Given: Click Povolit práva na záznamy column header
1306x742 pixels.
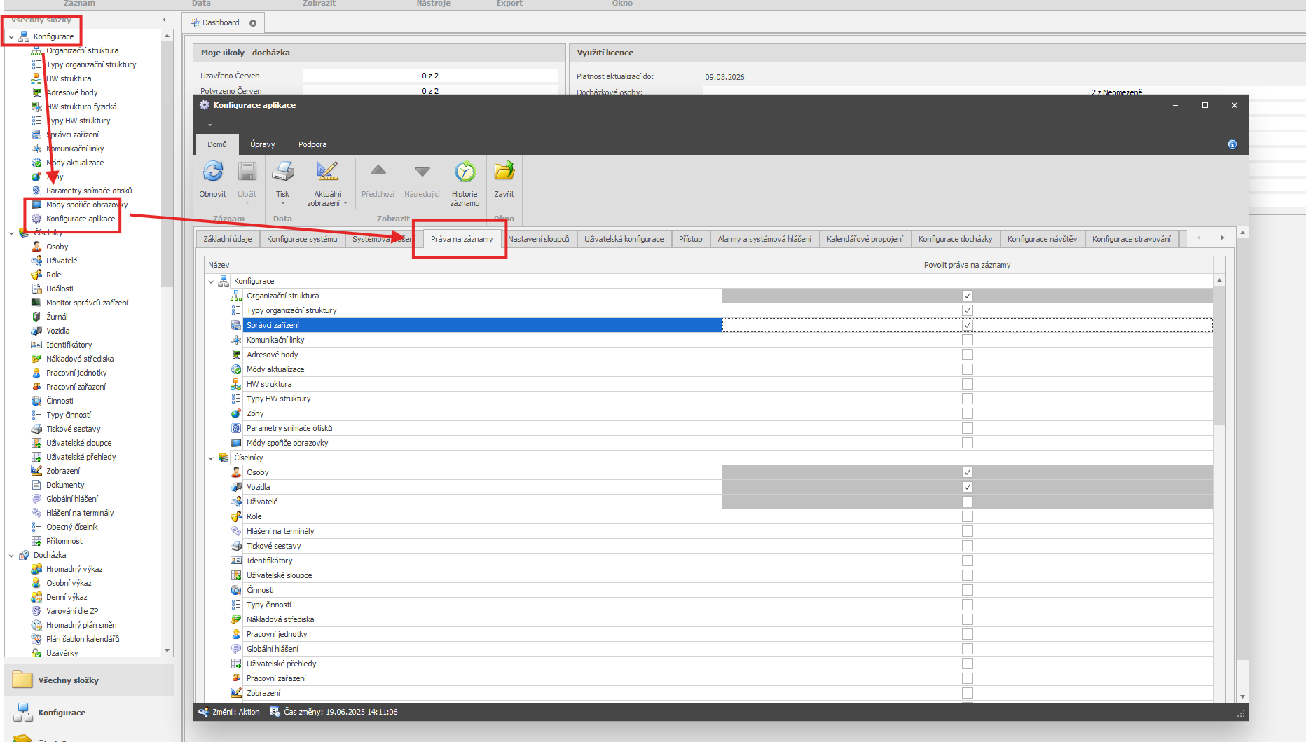Looking at the screenshot, I should pyautogui.click(x=967, y=265).
